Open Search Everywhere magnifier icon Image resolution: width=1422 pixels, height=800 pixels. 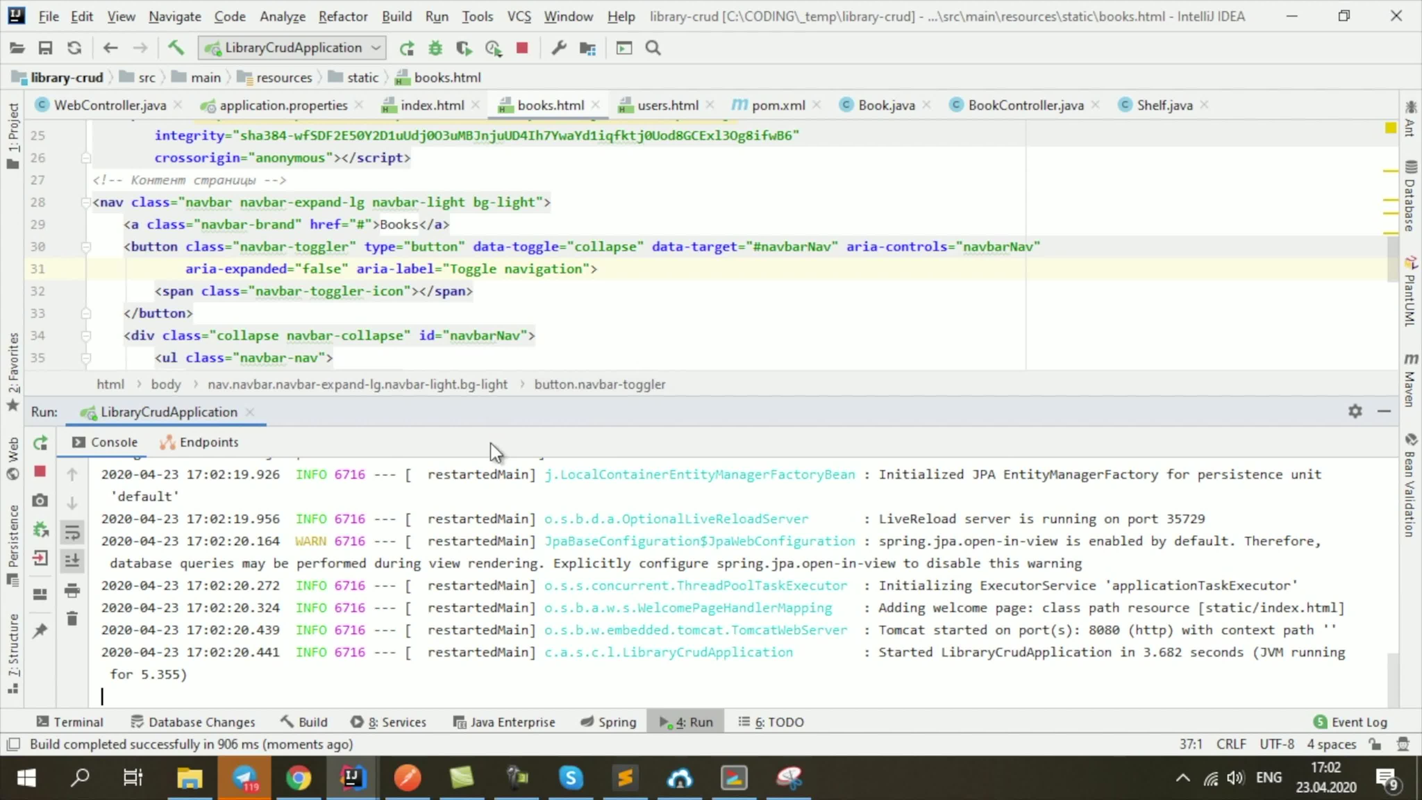[x=653, y=49]
